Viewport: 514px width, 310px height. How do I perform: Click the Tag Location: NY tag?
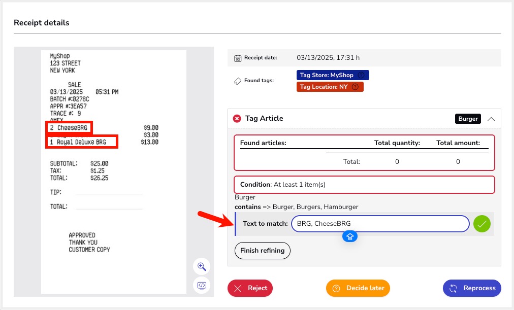pyautogui.click(x=324, y=87)
